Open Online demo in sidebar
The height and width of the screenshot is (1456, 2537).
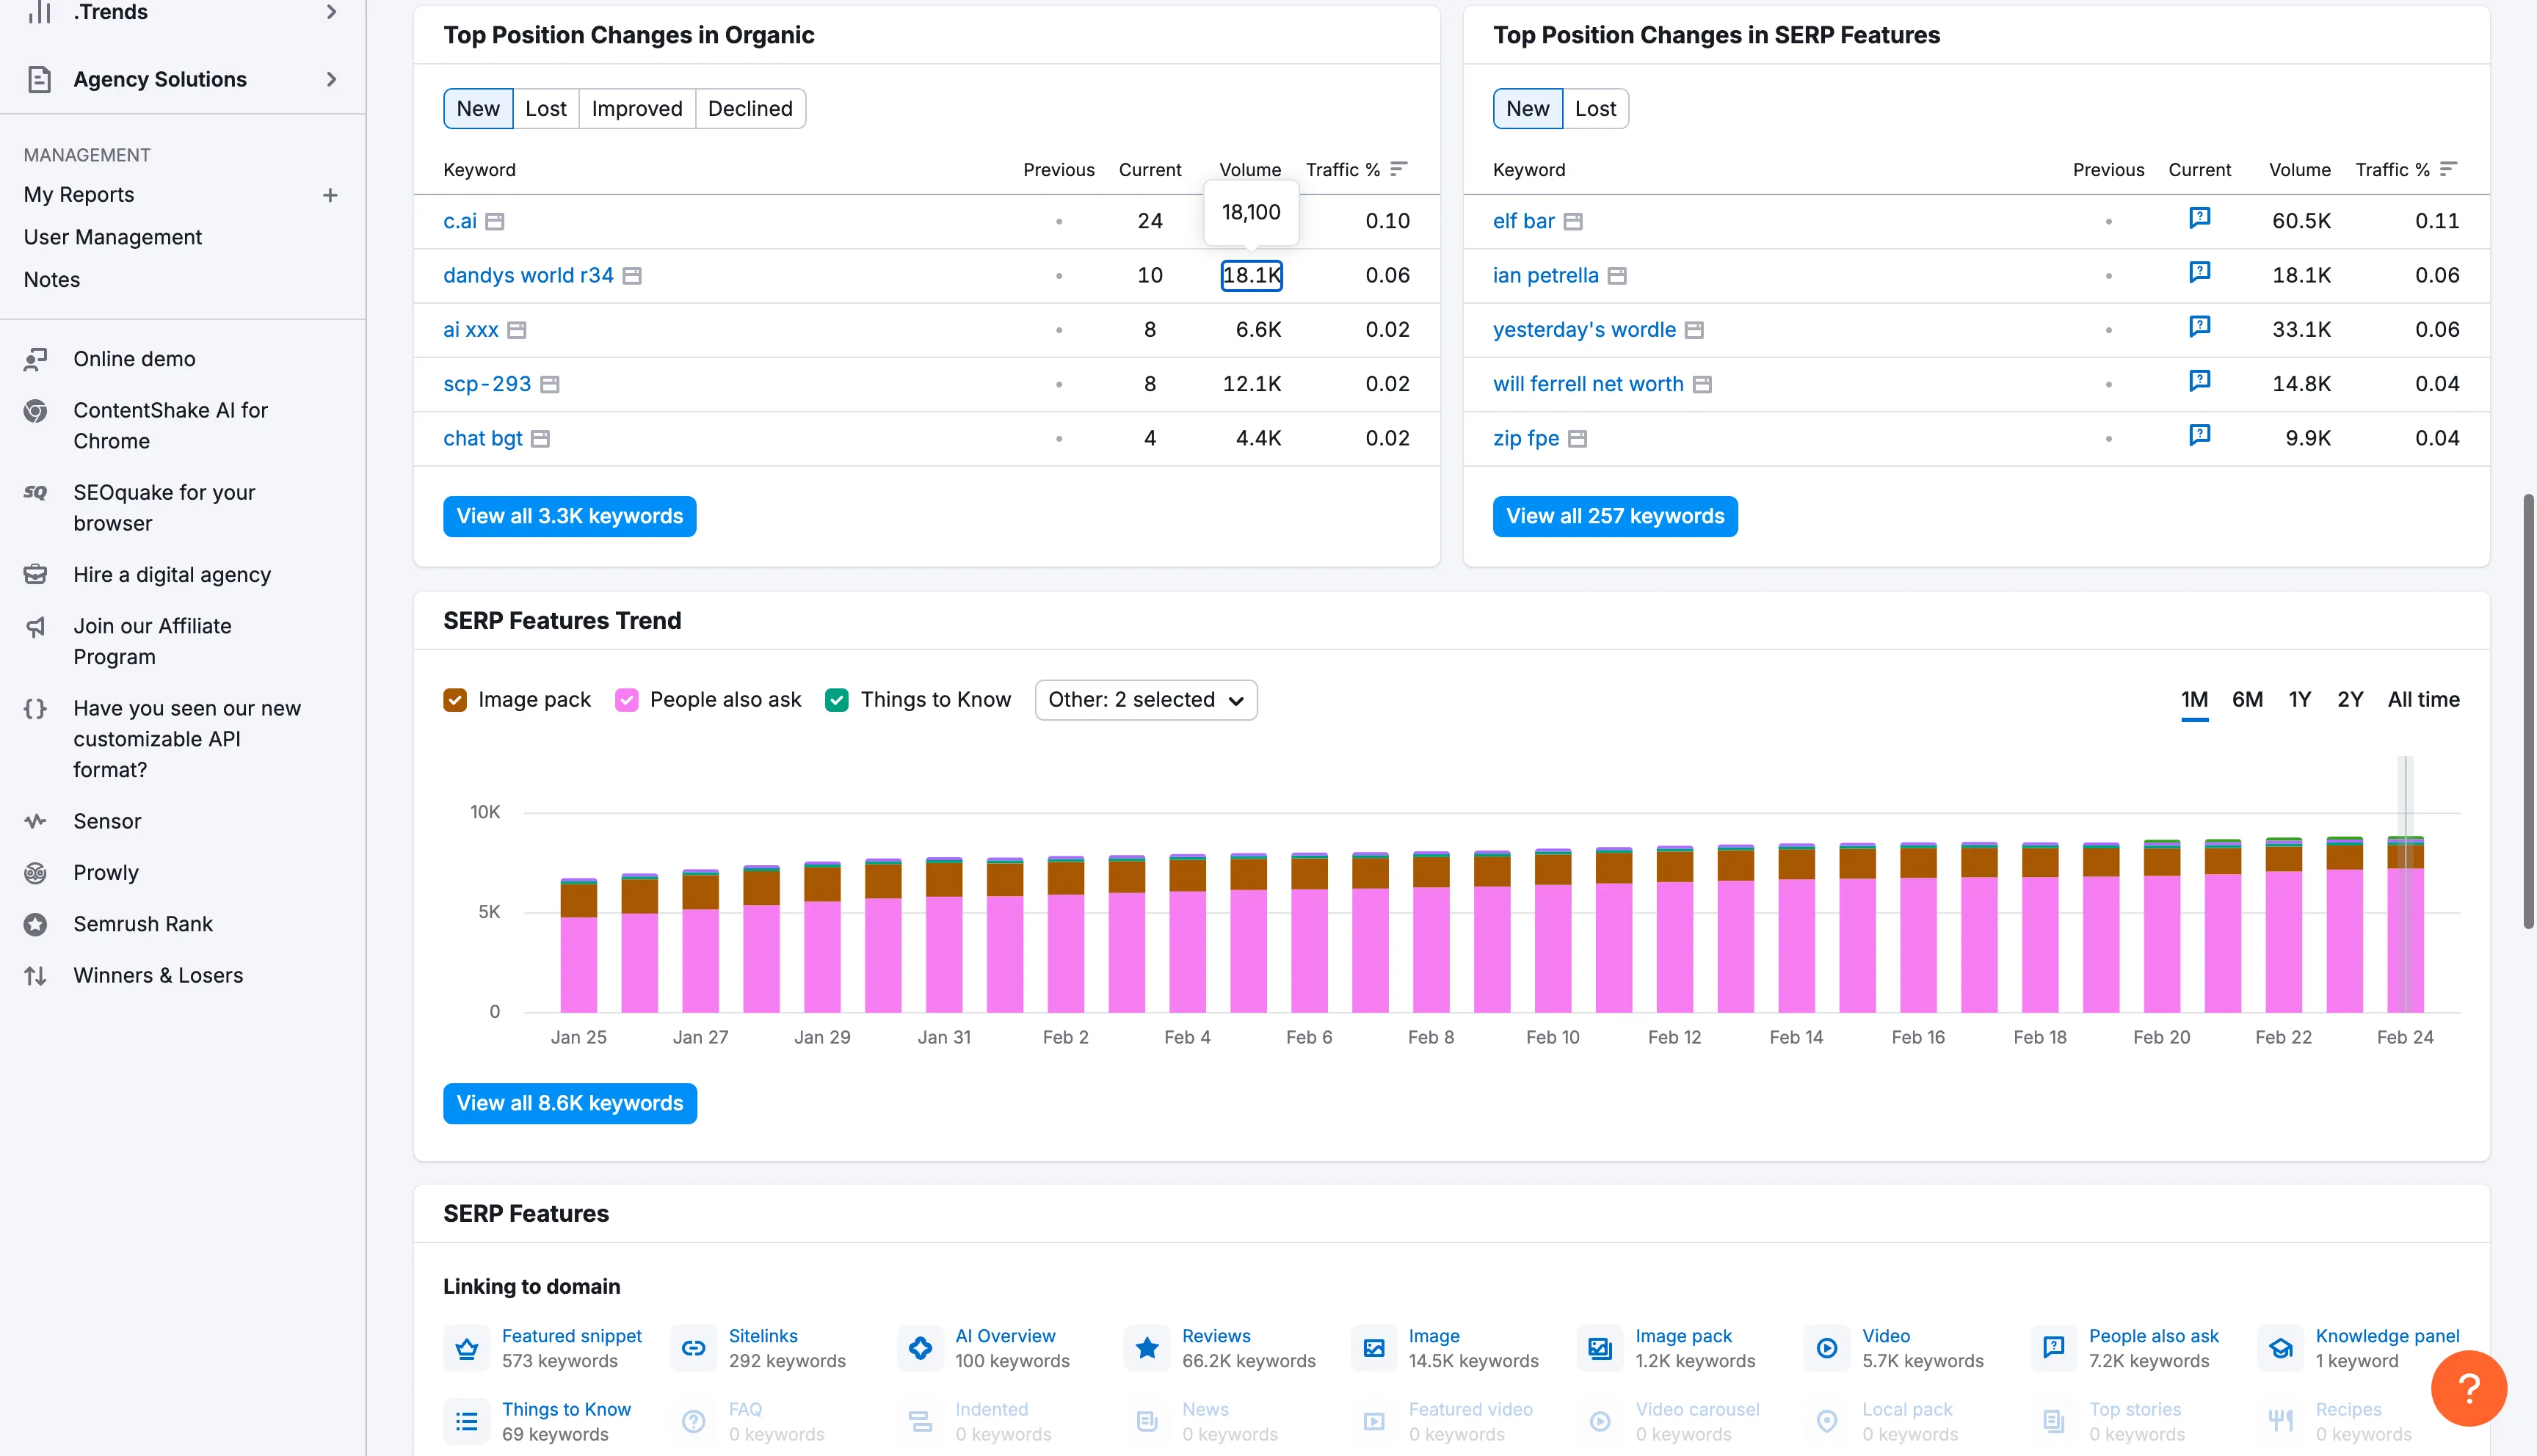[134, 359]
